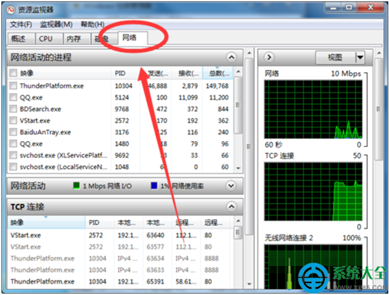Click the 无线网络连接 2 graph
Image resolution: width=389 pixels, height=295 pixels.
(x=313, y=267)
